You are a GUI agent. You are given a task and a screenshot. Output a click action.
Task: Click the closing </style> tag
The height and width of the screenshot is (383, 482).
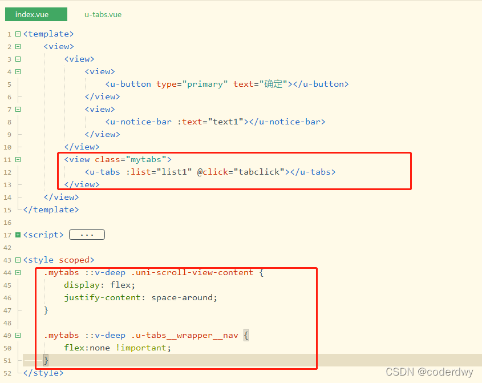pos(43,373)
